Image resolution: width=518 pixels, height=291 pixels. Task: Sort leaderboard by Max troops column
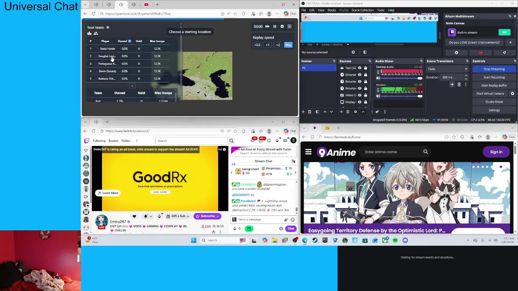click(x=157, y=41)
